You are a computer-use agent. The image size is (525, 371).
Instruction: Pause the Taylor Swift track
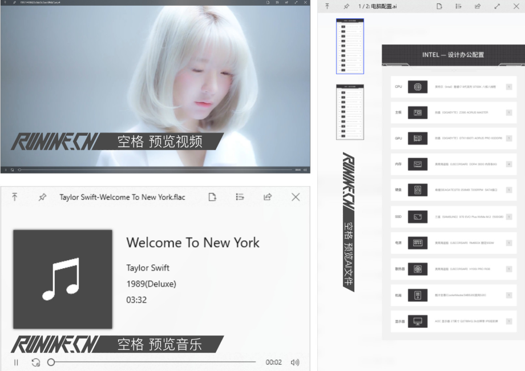pyautogui.click(x=15, y=362)
